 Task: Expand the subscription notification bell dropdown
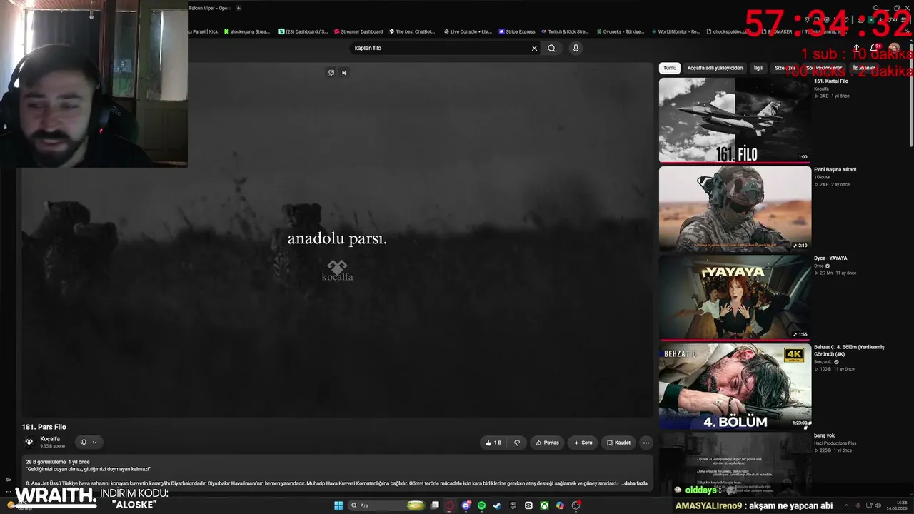point(89,443)
